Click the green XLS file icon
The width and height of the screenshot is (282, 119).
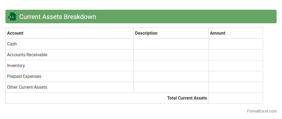click(x=12, y=17)
